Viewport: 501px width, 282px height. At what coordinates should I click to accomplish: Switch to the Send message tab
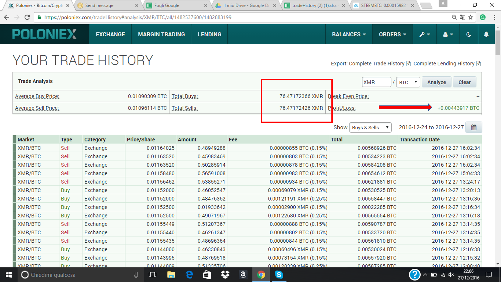tap(108, 5)
